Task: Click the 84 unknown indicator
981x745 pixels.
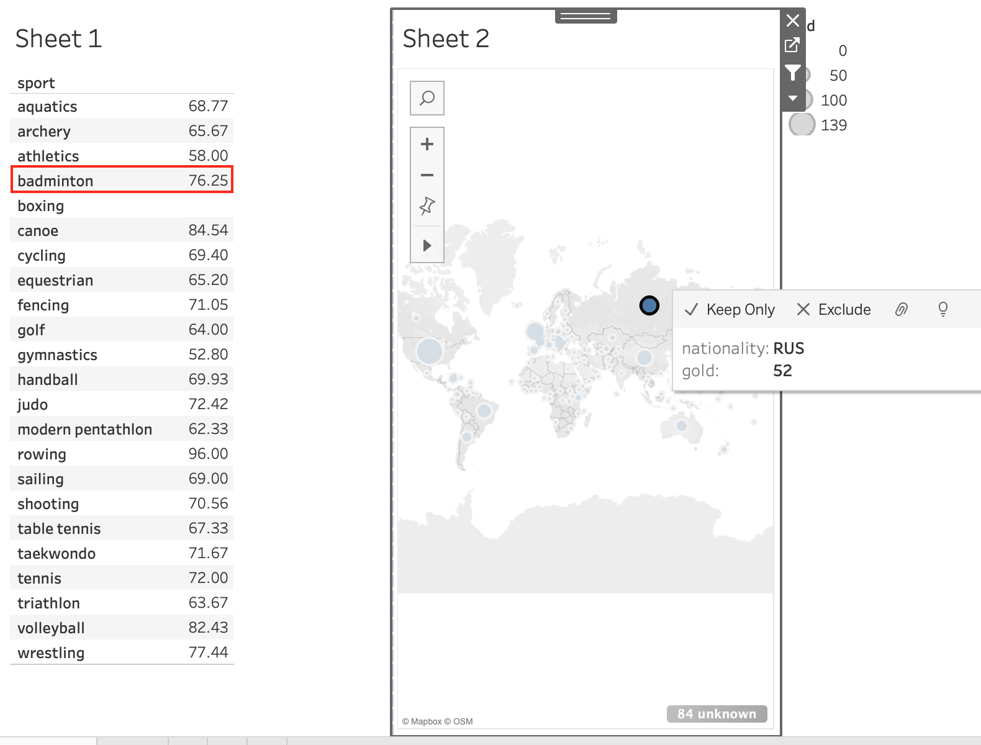Action: click(717, 713)
